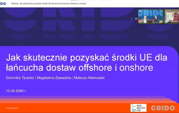Click presenter name Magdalena Zawadzka on the slide

click(x=54, y=78)
